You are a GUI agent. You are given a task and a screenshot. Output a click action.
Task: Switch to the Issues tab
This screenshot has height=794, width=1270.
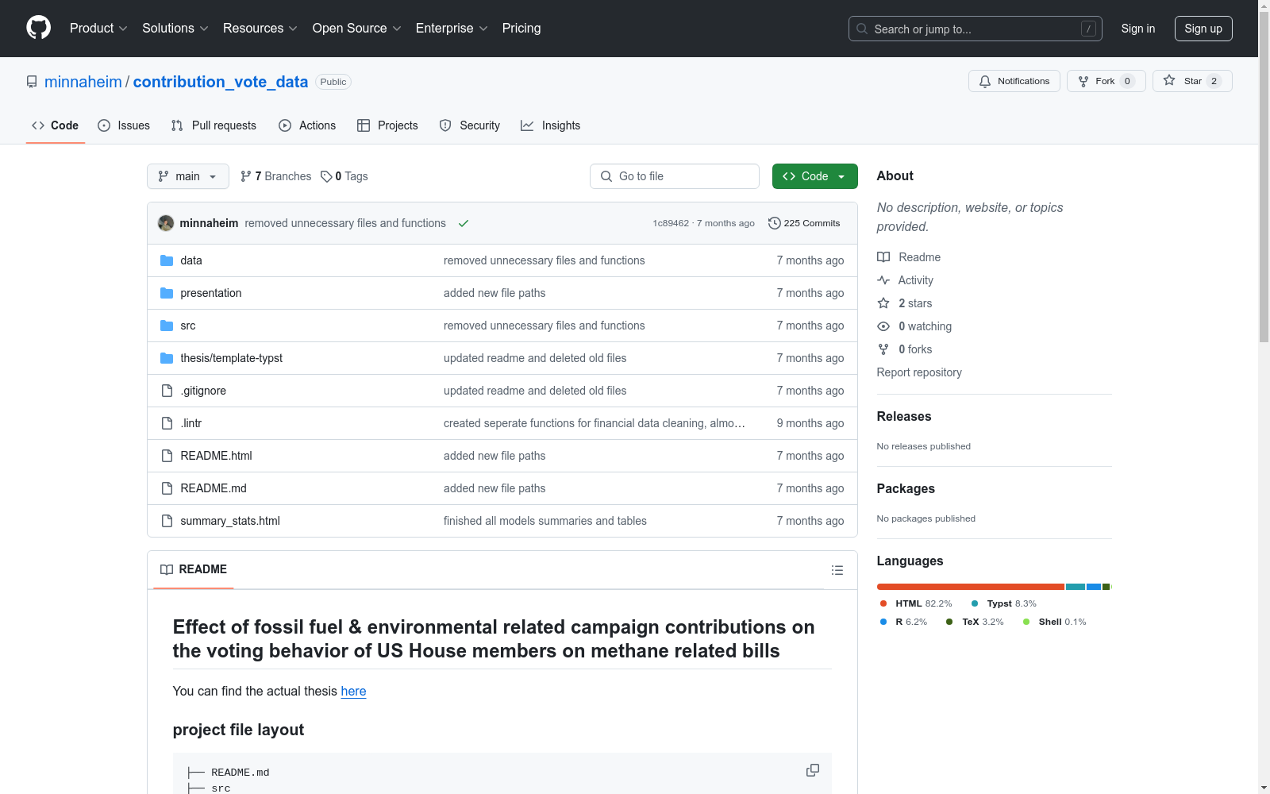point(124,125)
